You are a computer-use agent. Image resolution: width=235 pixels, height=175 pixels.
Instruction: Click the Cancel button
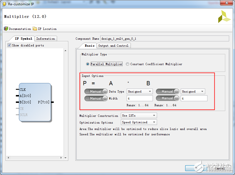219,168
